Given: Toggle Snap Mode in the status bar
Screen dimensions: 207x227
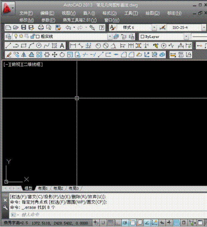Looking at the screenshot, I should [103, 223].
